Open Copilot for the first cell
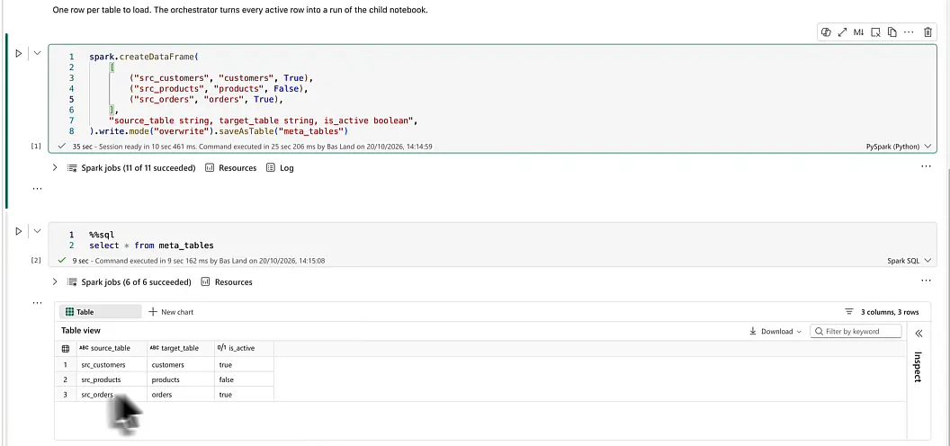 pyautogui.click(x=825, y=32)
